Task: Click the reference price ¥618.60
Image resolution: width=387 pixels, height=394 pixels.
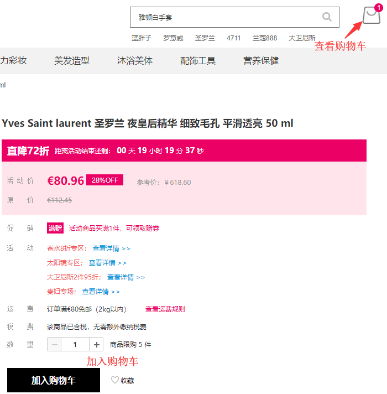Action: (x=164, y=183)
